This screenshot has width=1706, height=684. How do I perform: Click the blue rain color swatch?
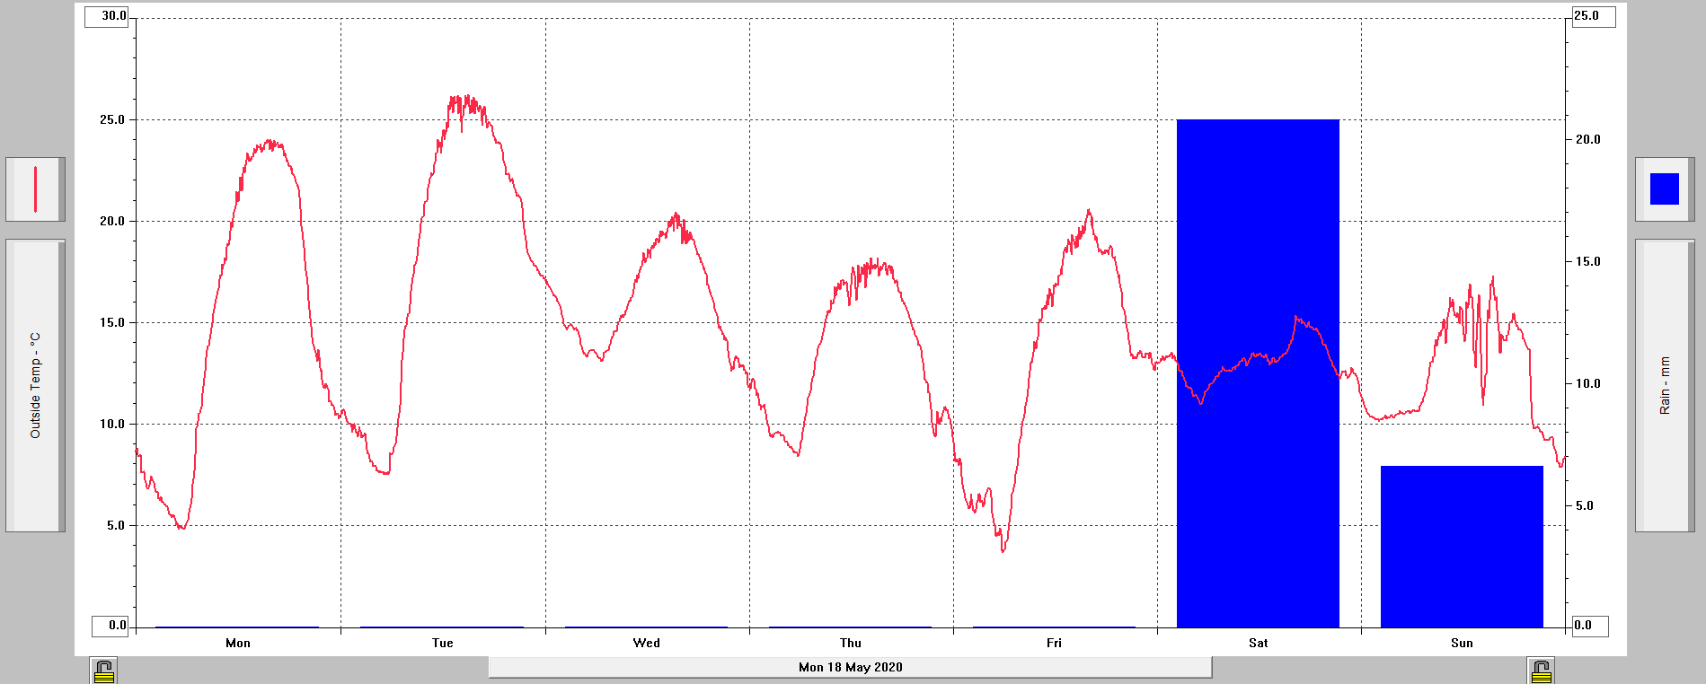coord(1664,189)
